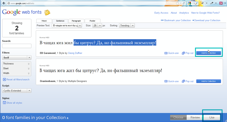Open the Sorting Trending dropdown

click(133, 26)
